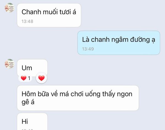Click the words "gê á" on second line

click(x=28, y=102)
